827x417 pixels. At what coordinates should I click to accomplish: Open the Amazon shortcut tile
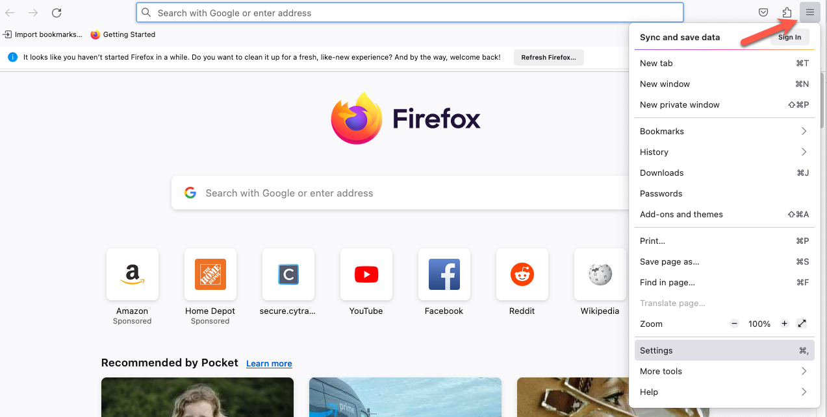pos(133,274)
